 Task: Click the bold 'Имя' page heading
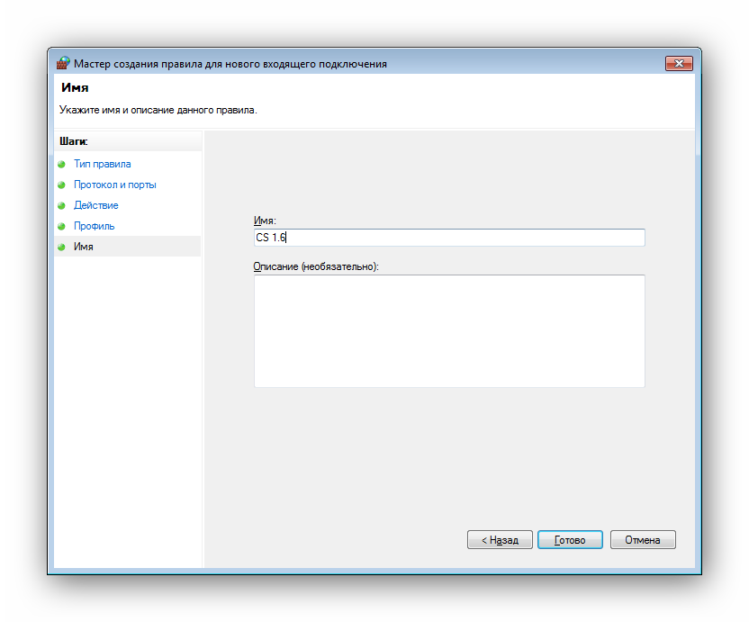pyautogui.click(x=75, y=87)
